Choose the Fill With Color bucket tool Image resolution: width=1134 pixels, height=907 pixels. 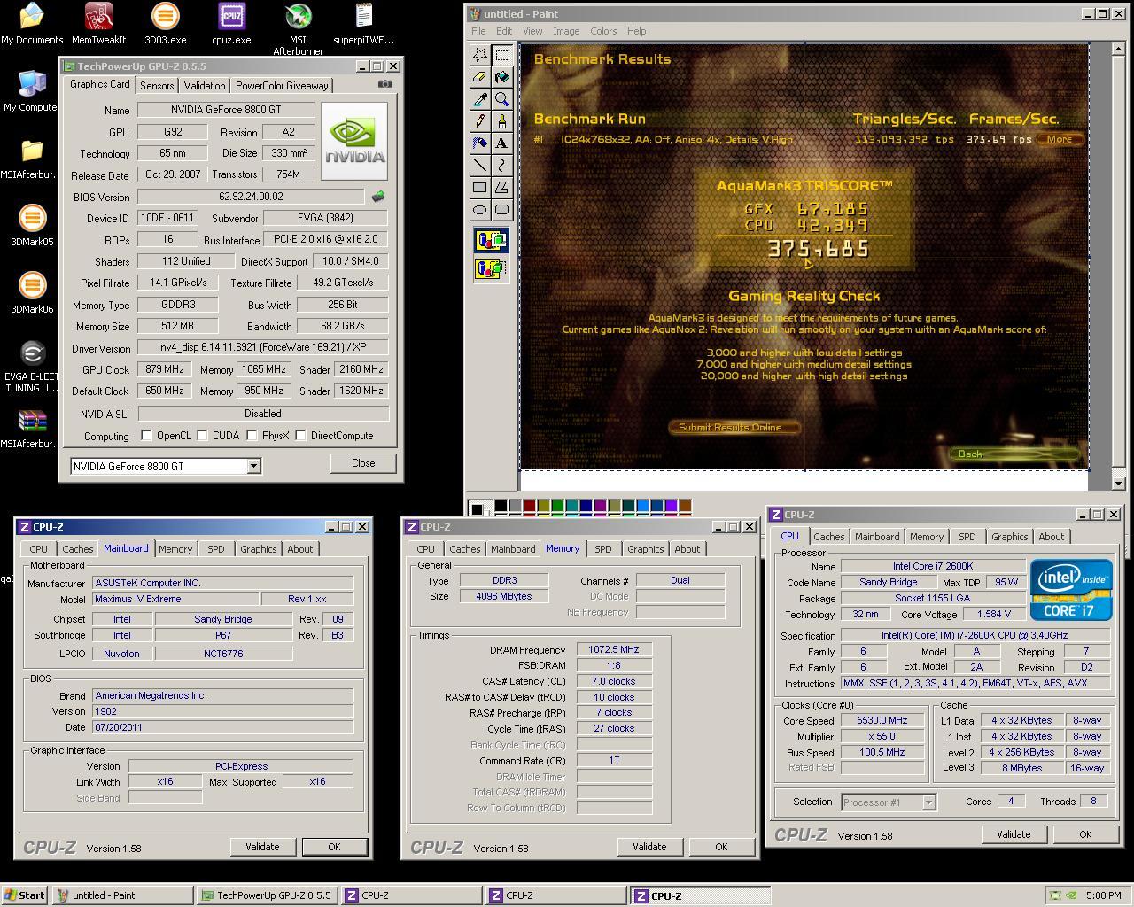coord(501,77)
